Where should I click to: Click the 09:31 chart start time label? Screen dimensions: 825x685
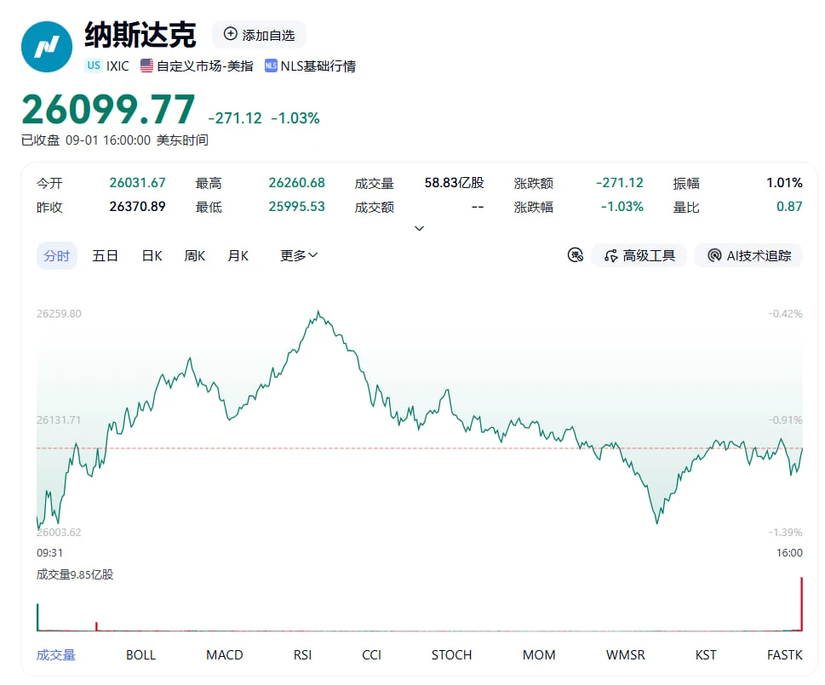[x=49, y=552]
